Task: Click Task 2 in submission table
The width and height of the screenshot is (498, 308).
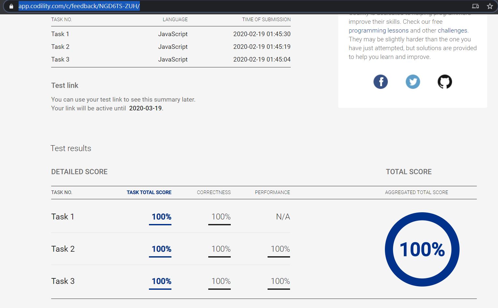Action: (x=60, y=47)
